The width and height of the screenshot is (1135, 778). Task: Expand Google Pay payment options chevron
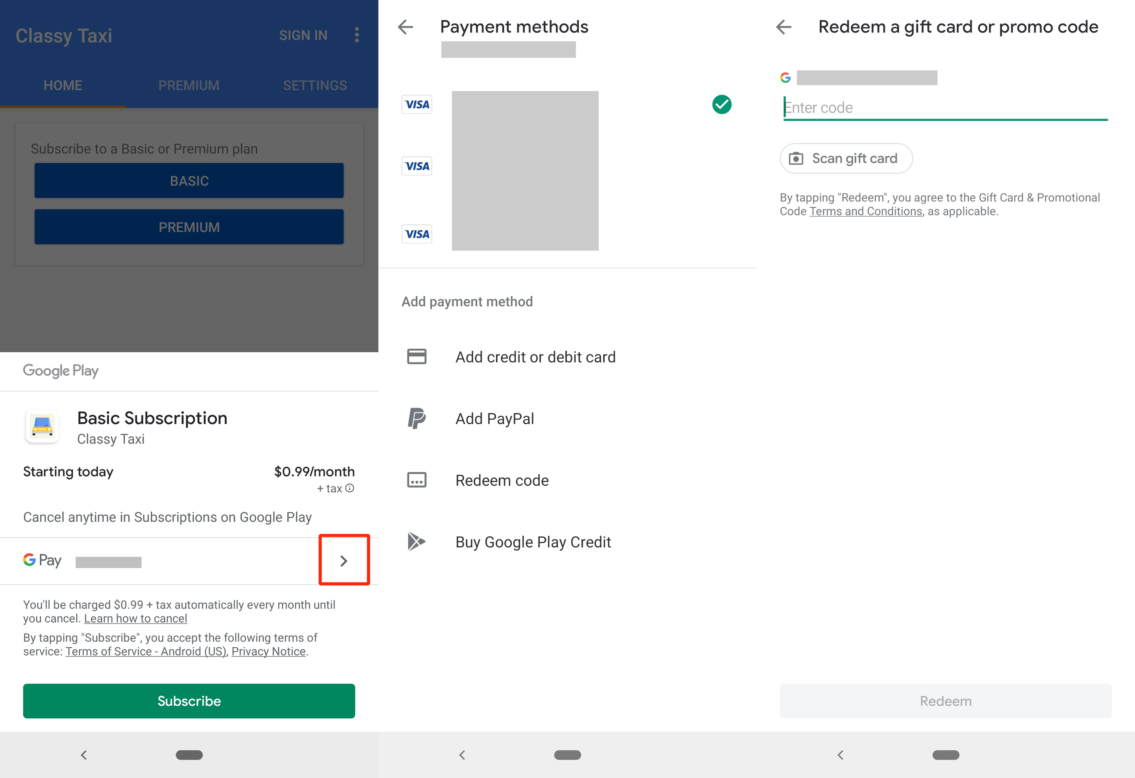pos(344,560)
